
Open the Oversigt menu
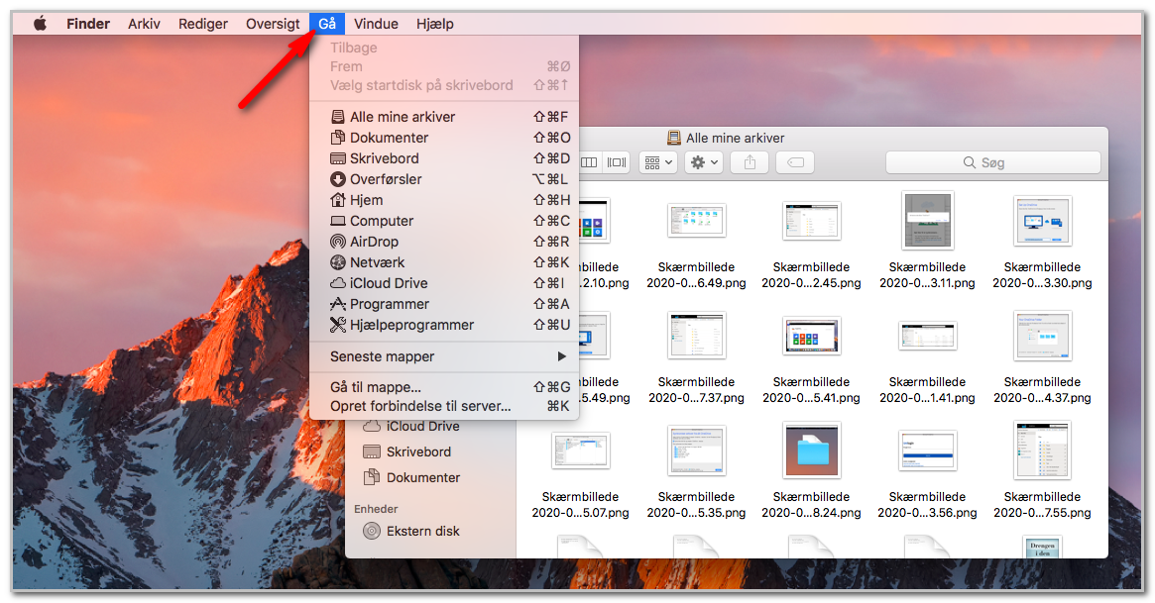273,24
